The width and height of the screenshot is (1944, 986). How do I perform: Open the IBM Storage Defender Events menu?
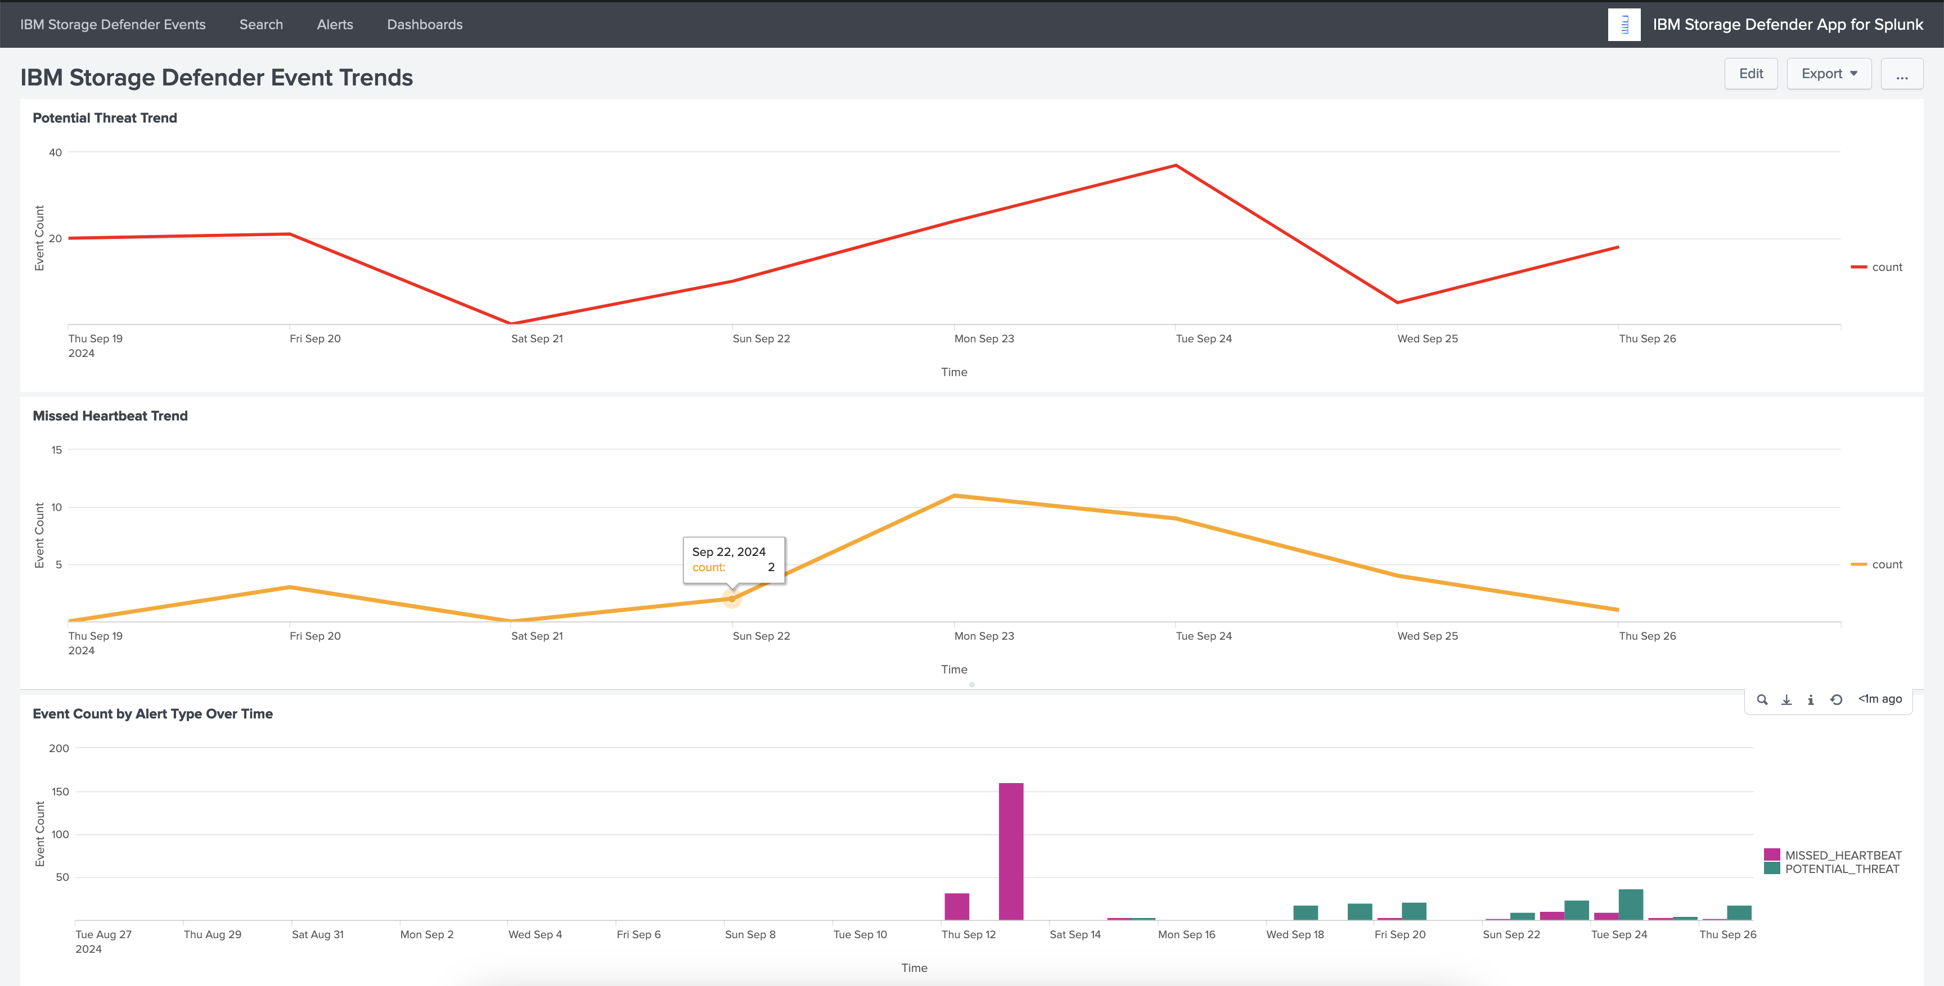pos(113,24)
